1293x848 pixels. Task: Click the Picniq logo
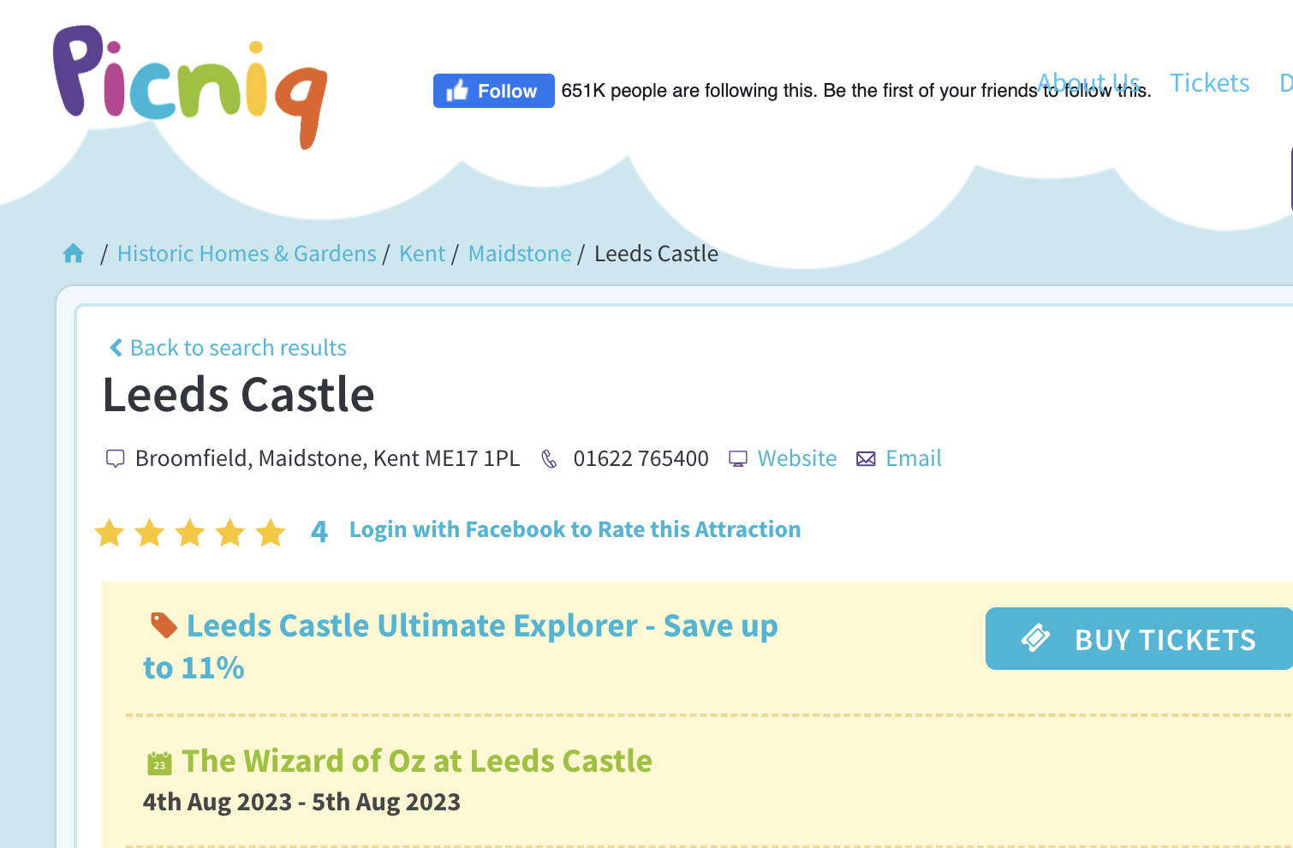[189, 87]
